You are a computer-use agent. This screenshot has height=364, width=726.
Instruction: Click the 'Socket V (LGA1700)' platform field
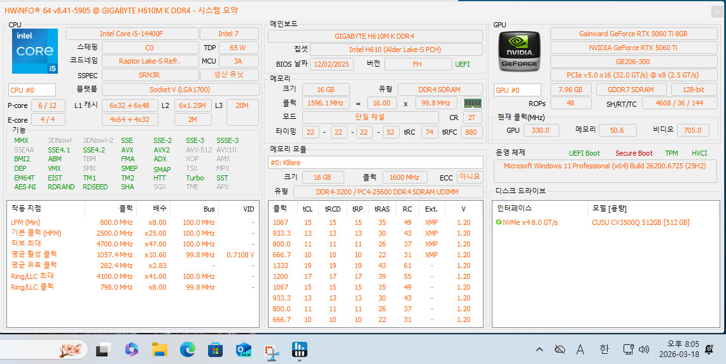[x=180, y=90]
